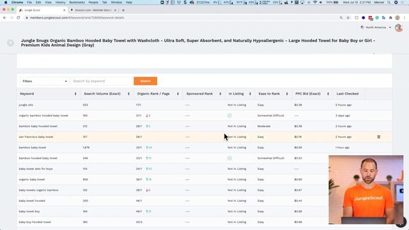
Task: Open the File menu
Action: pyautogui.click(x=29, y=3)
